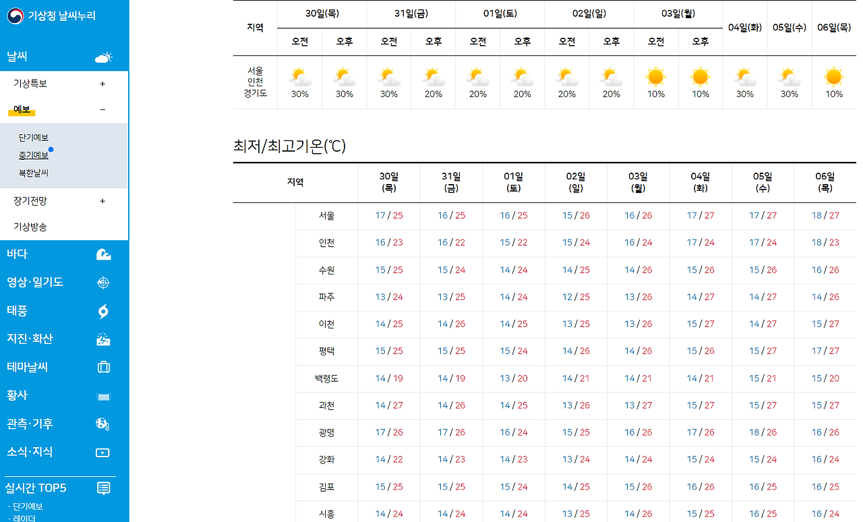Click the 장기전망 menu label

pyautogui.click(x=30, y=201)
